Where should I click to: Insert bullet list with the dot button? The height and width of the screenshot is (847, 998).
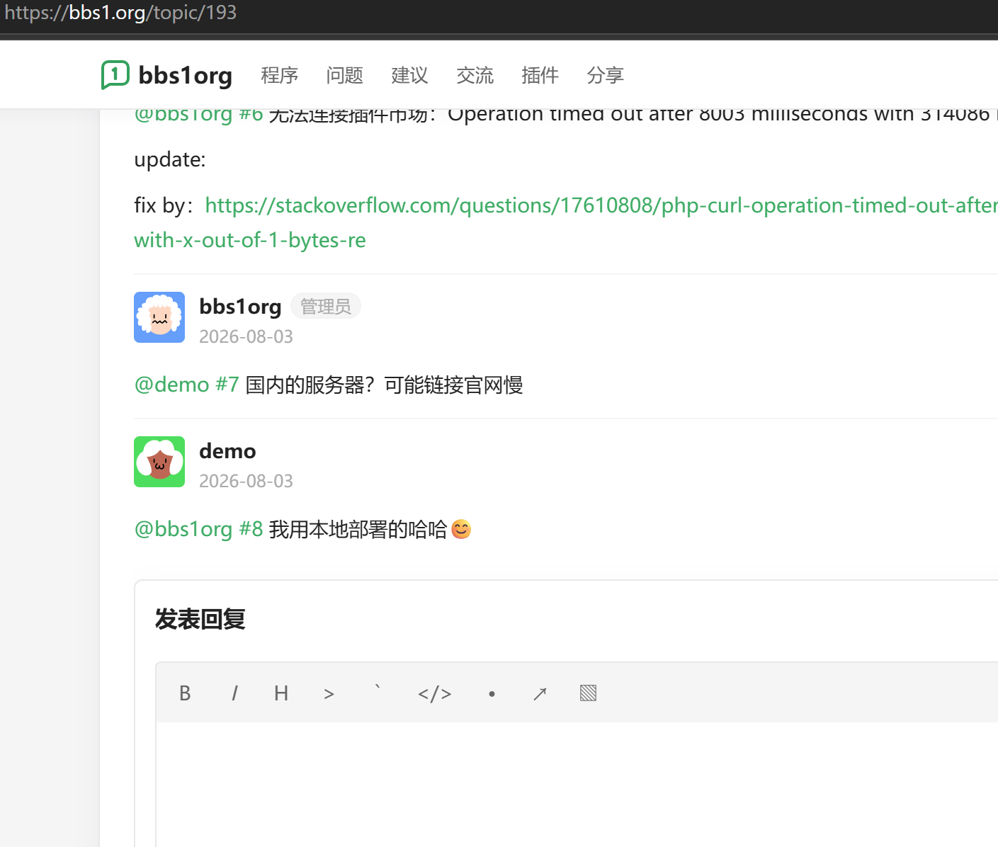click(x=492, y=693)
